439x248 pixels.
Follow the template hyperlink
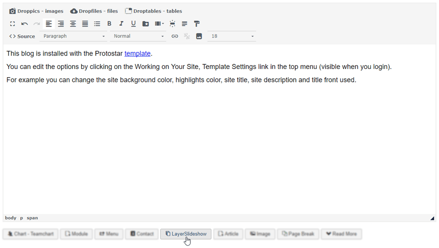pos(137,54)
